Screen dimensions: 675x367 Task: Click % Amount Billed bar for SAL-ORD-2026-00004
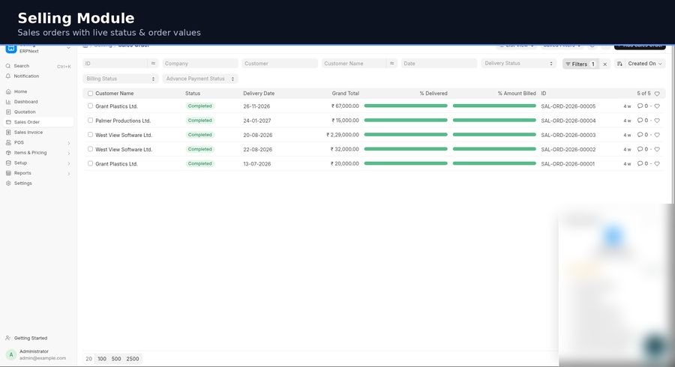(494, 121)
